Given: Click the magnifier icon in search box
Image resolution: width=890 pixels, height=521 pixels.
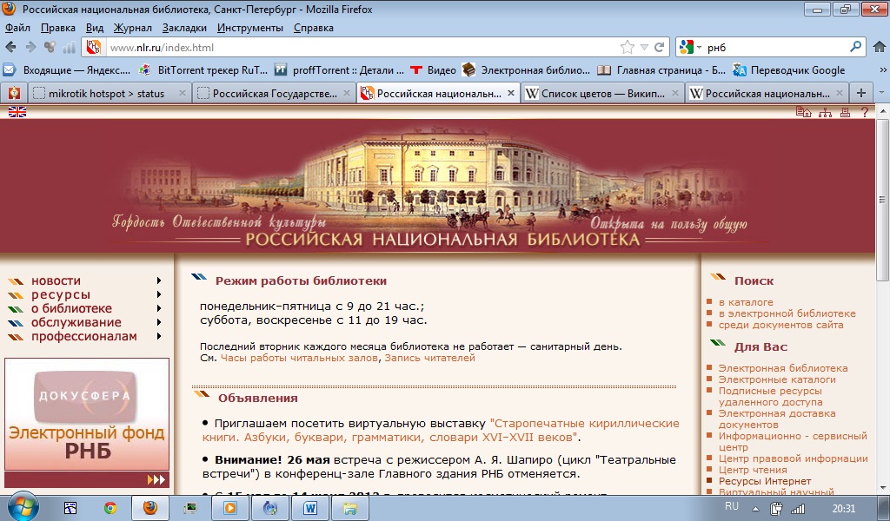Looking at the screenshot, I should pyautogui.click(x=855, y=47).
